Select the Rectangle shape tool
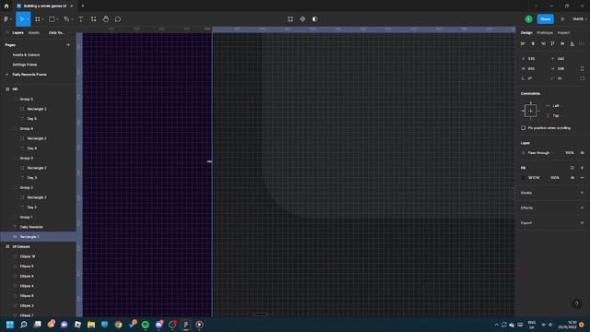 52,19
